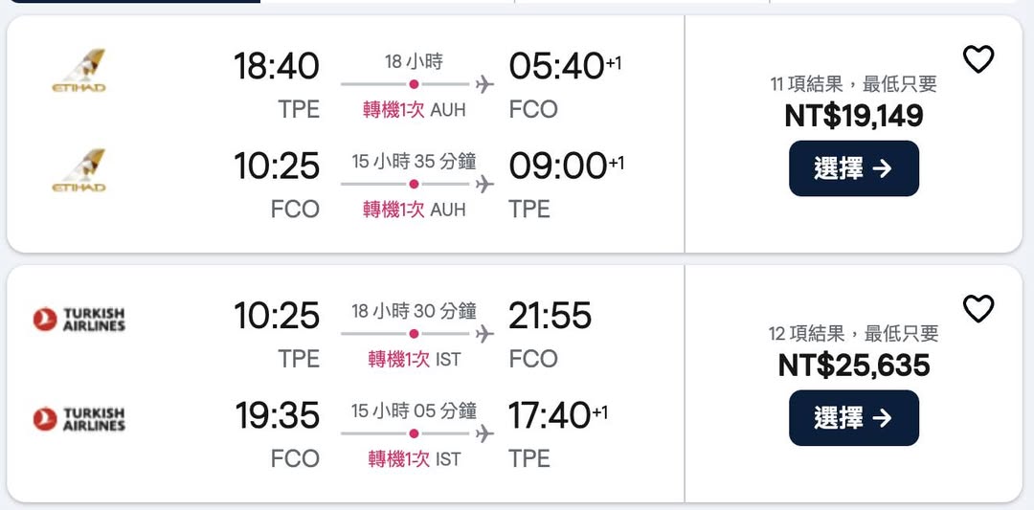Click the 18:40 Etihad departure time
The width and height of the screenshot is (1034, 510).
277,66
